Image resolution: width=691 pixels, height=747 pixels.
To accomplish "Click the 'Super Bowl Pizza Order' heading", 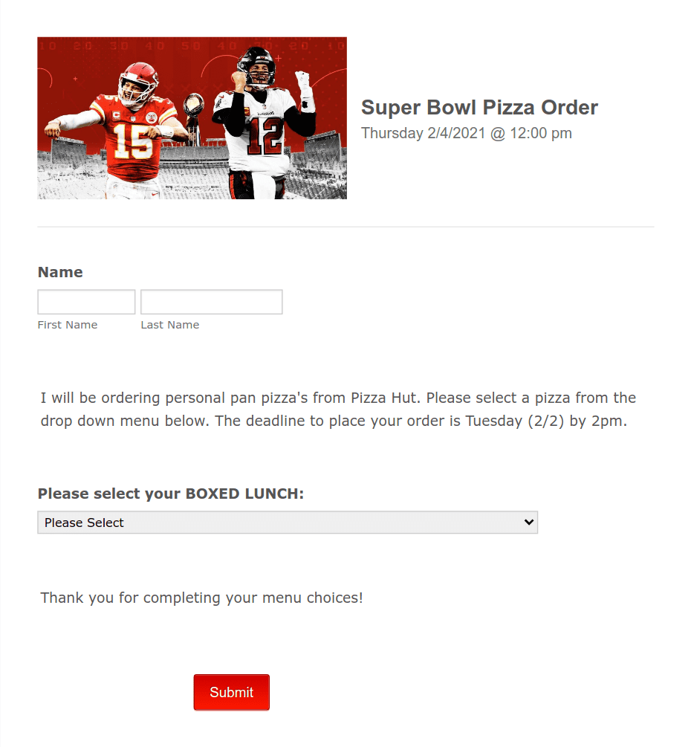I will tap(479, 108).
